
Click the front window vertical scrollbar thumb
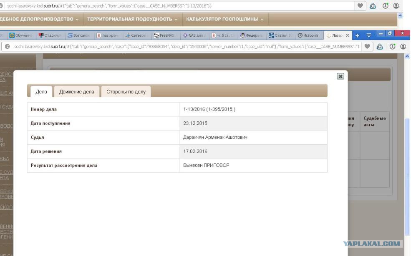point(407,177)
